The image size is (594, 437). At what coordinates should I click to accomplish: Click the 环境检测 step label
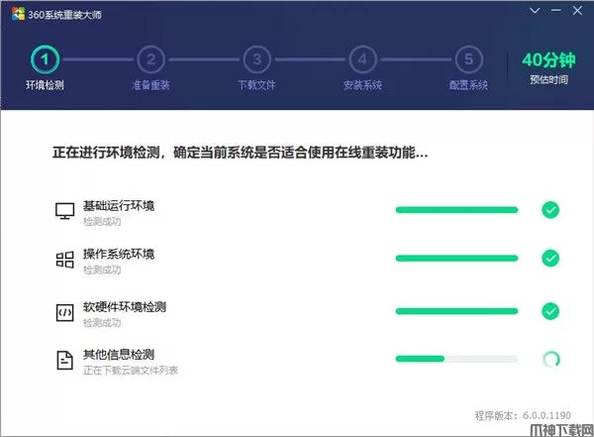click(x=45, y=85)
